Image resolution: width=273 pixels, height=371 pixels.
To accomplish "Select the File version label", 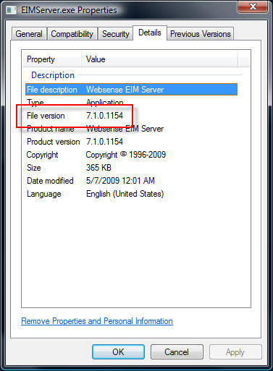I will pyautogui.click(x=46, y=116).
